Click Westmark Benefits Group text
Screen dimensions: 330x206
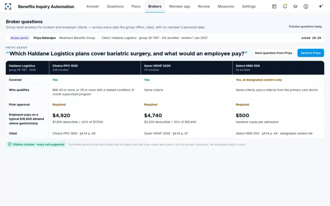point(77,38)
